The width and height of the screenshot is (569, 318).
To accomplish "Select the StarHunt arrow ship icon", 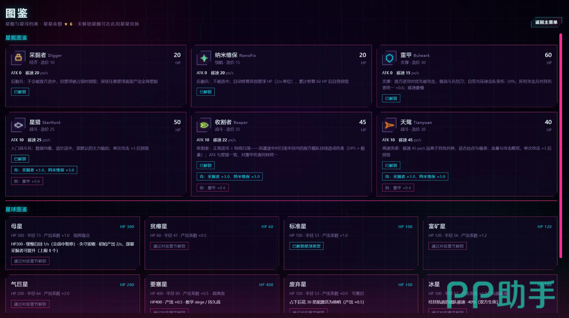I will tap(18, 125).
